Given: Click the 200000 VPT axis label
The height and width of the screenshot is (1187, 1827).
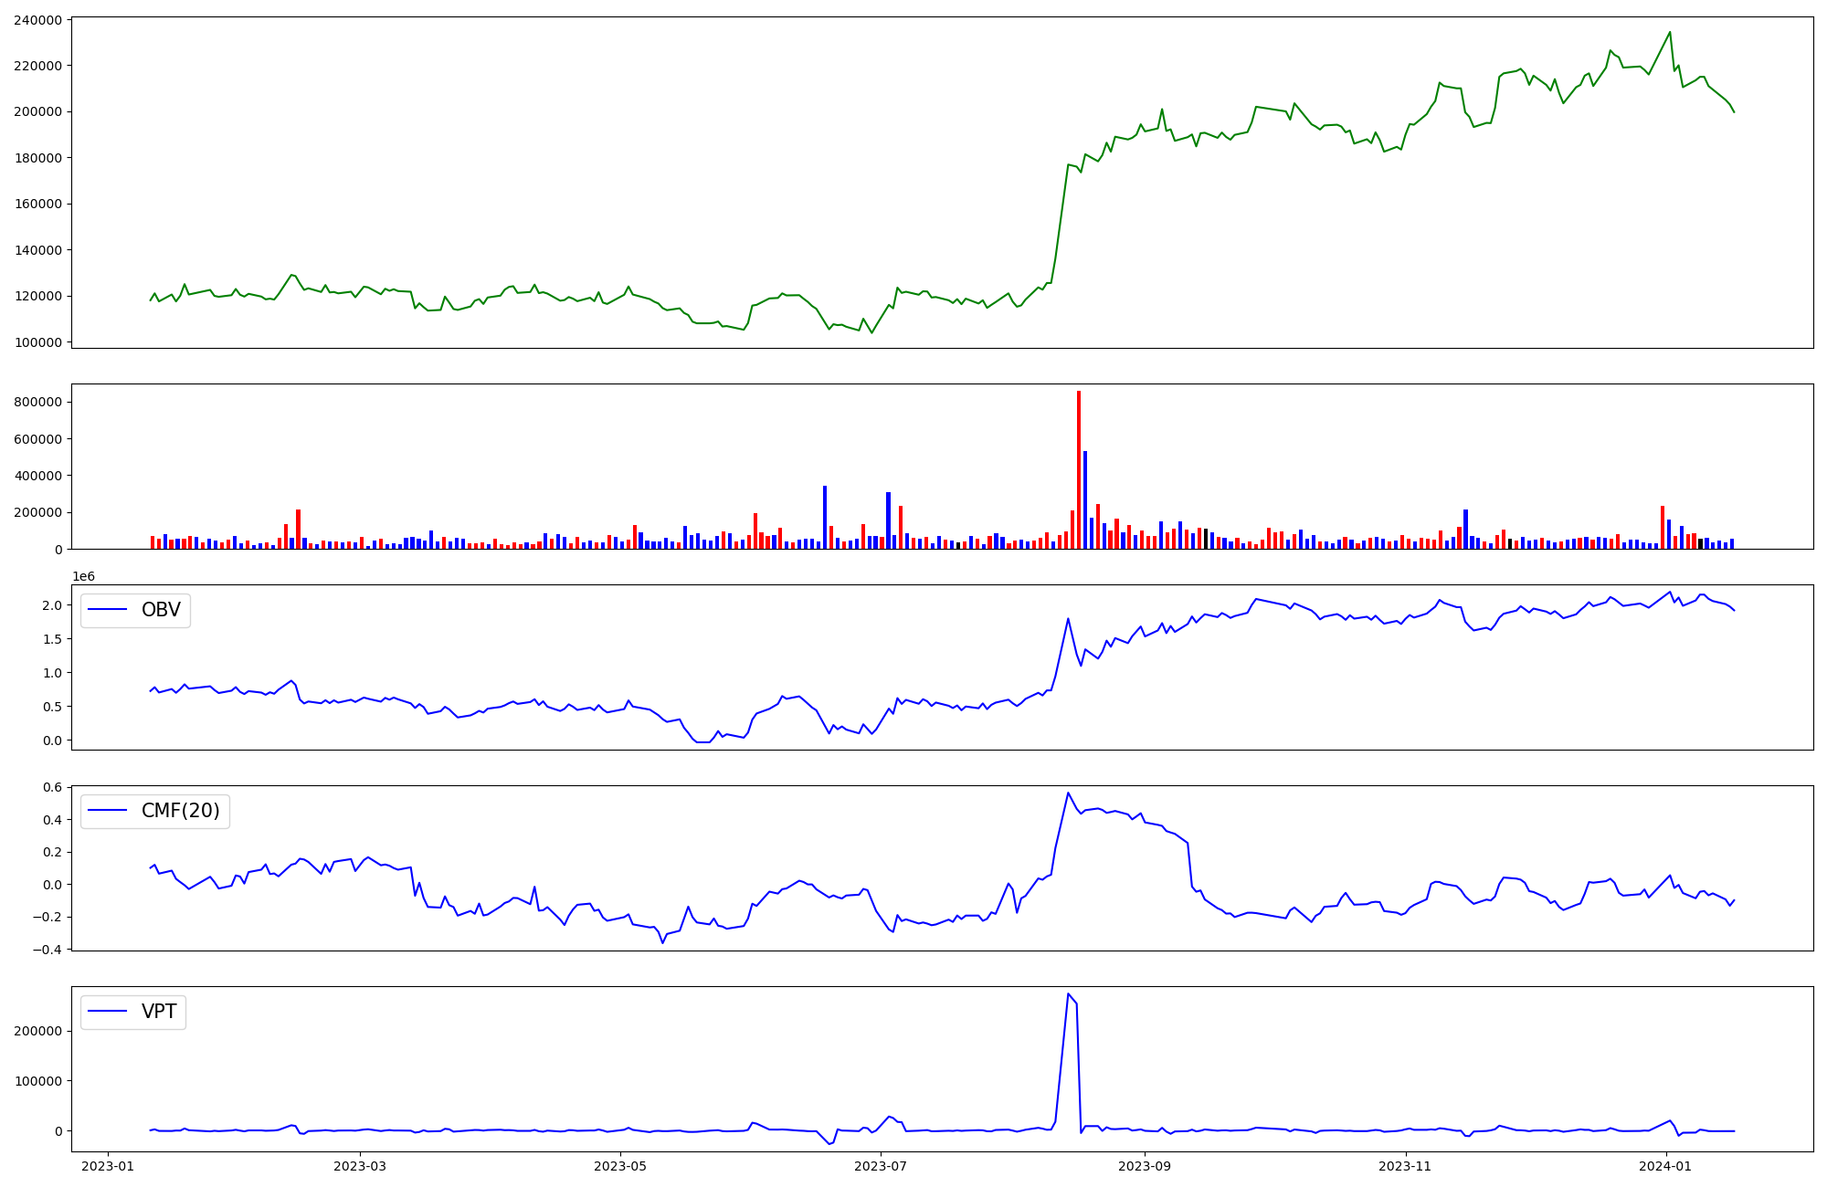Looking at the screenshot, I should [x=38, y=1031].
